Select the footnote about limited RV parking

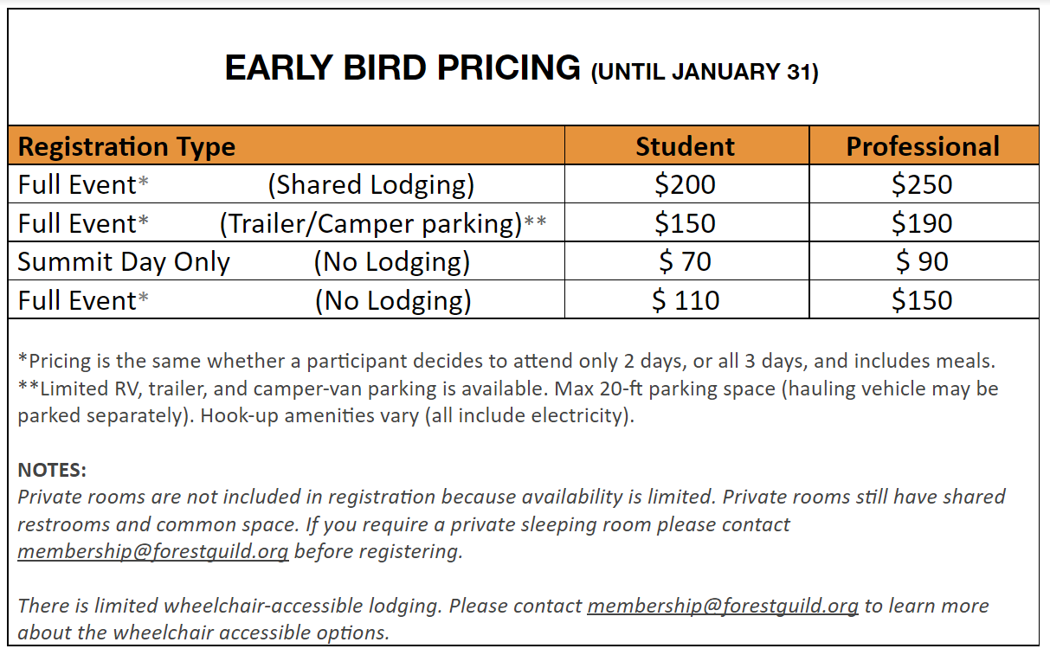tap(508, 401)
